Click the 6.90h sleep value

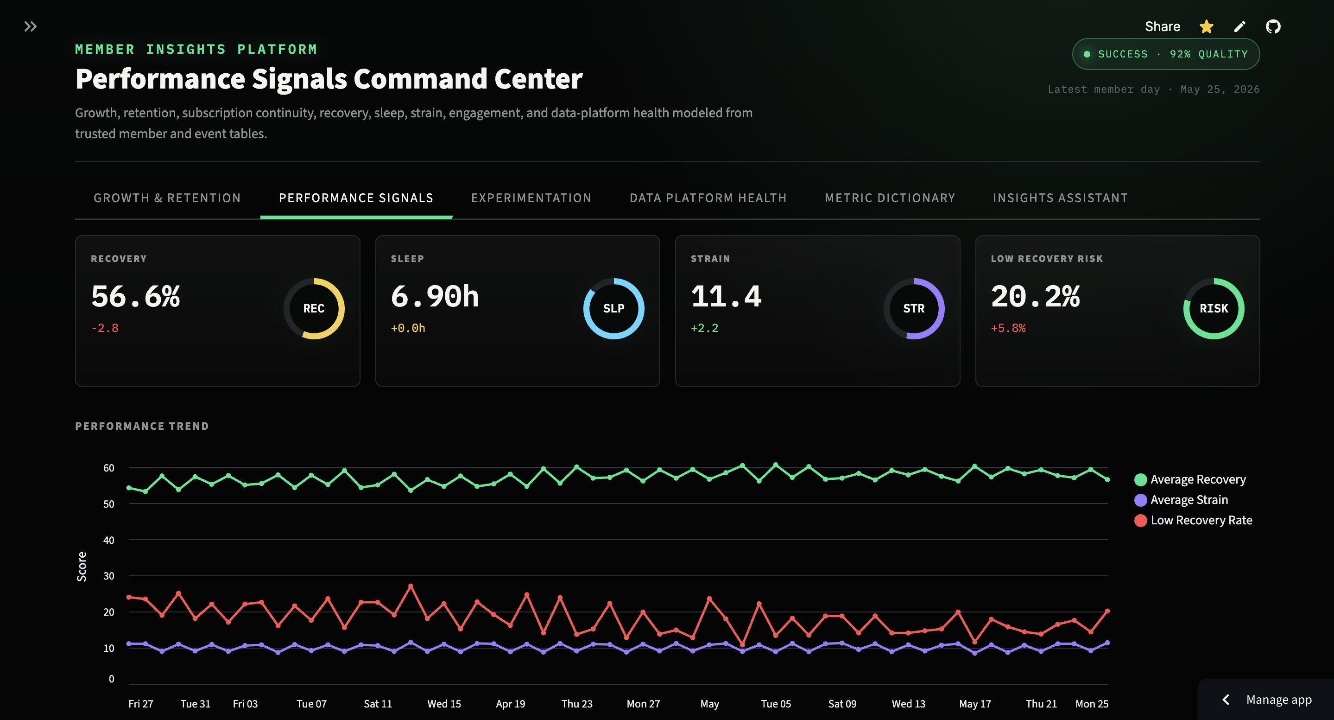435,296
